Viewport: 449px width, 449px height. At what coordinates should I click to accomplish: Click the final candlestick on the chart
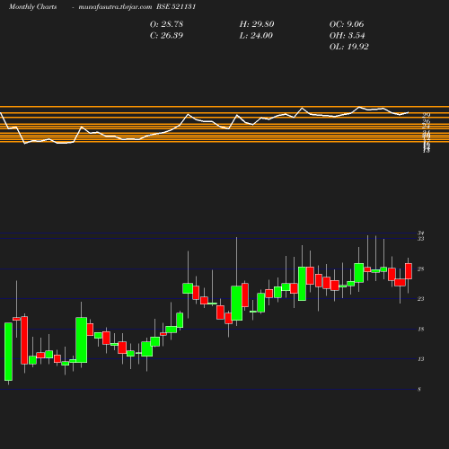409,271
